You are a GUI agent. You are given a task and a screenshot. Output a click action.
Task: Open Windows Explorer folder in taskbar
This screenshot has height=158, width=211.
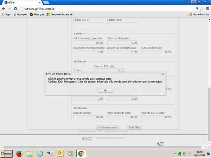coord(30,154)
